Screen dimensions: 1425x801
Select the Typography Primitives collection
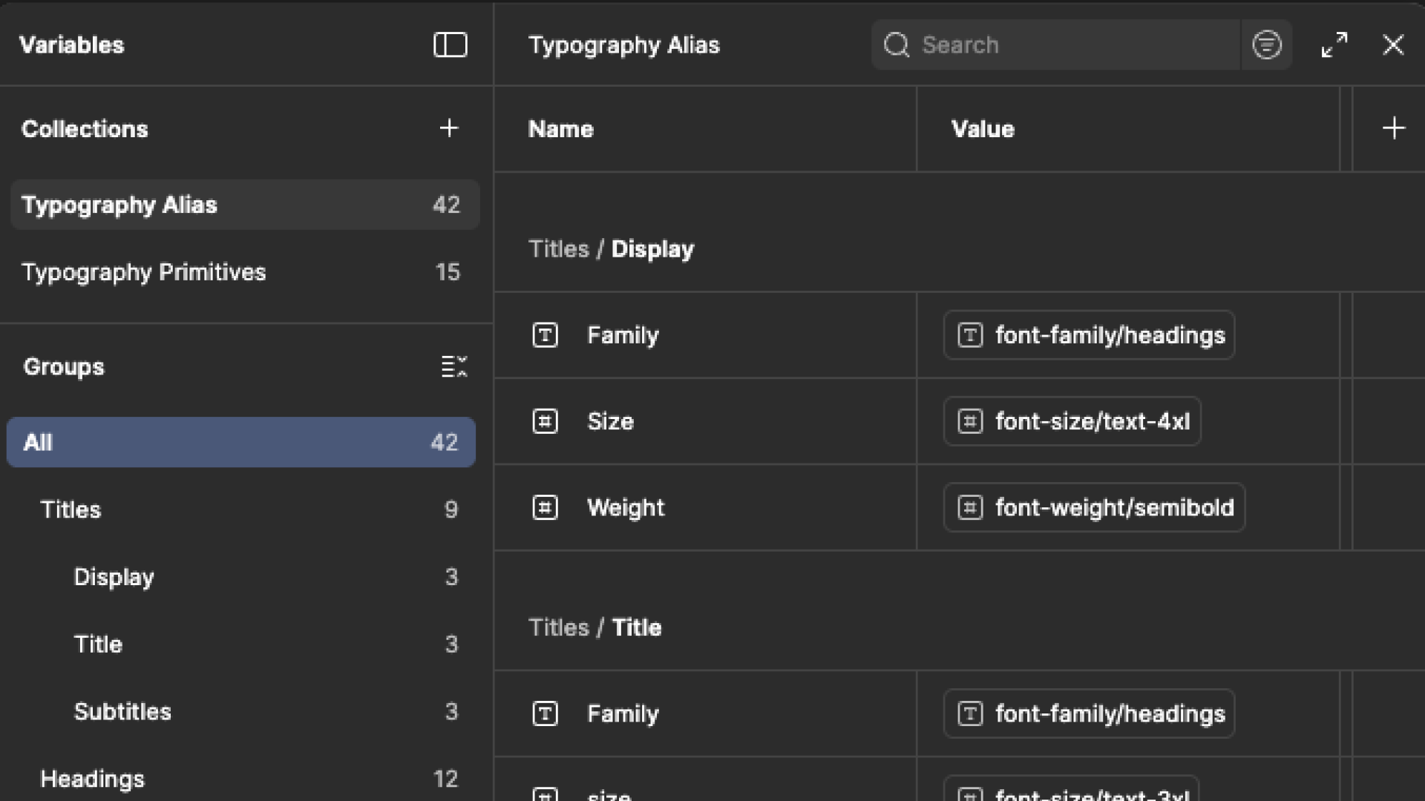[144, 272]
